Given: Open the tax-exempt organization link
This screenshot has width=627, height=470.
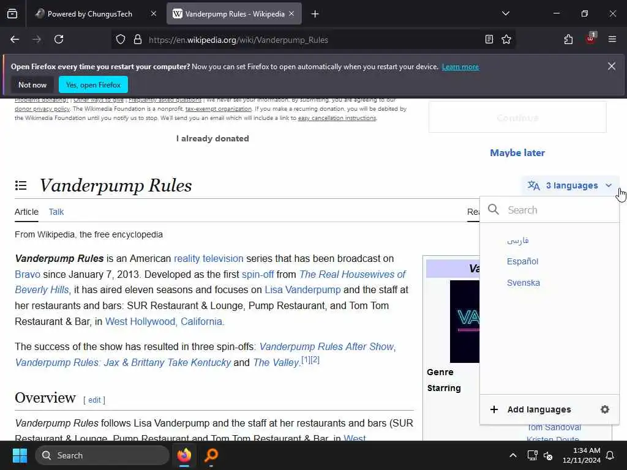Looking at the screenshot, I should pyautogui.click(x=219, y=109).
